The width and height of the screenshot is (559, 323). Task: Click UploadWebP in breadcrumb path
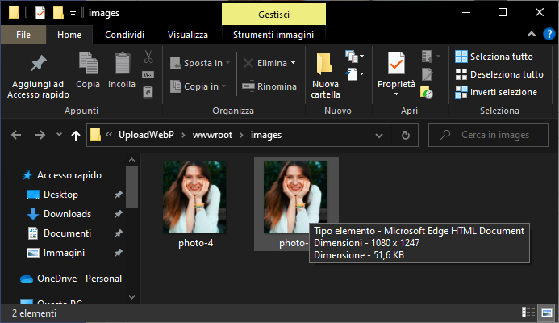point(146,135)
